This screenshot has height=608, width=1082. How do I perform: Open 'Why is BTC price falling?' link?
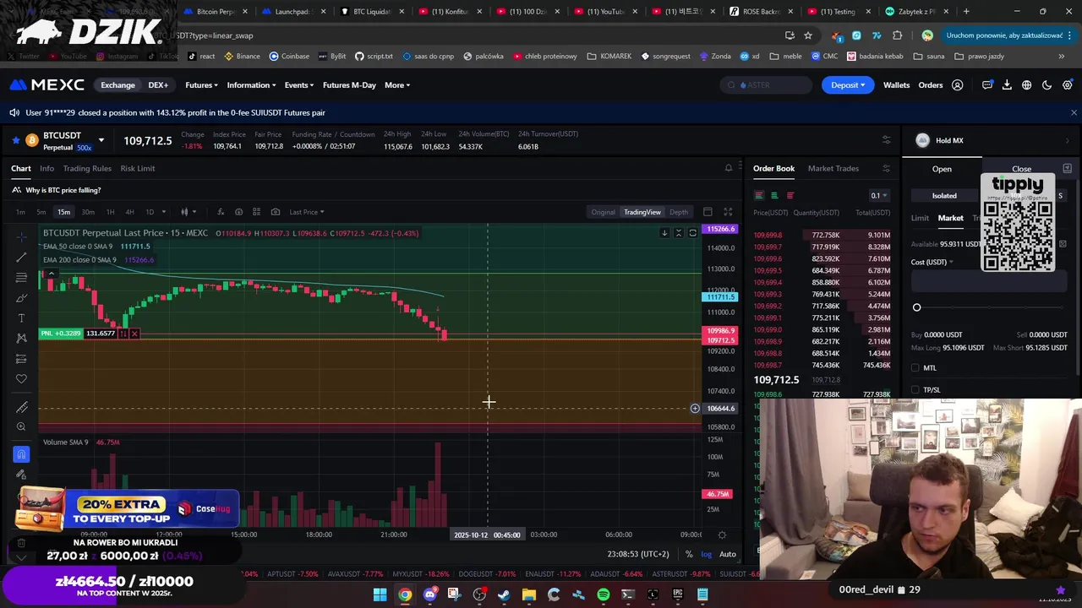coord(63,190)
